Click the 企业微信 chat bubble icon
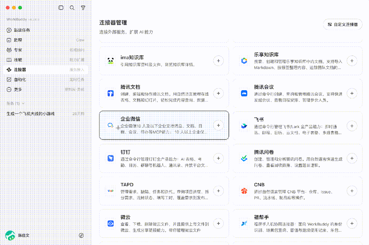Image resolution: width=369 pixels, height=245 pixels. (110, 125)
